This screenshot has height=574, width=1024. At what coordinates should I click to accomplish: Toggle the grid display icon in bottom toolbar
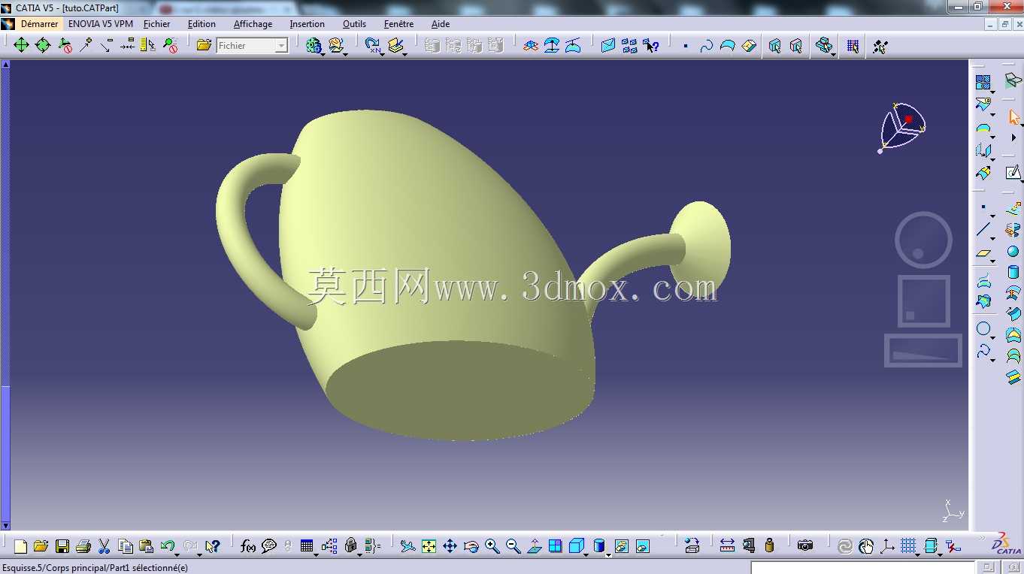[x=908, y=546]
